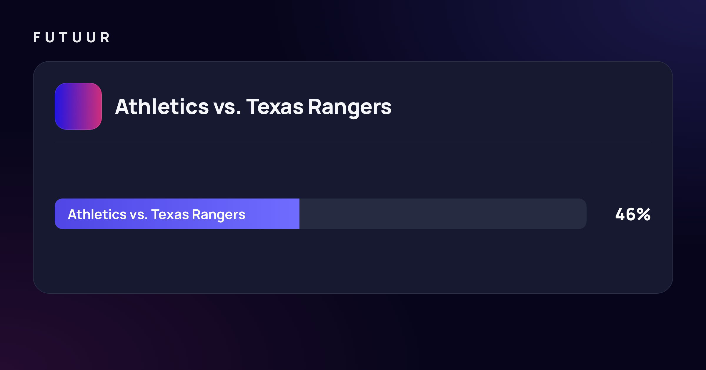Click the word "Texas" in the large title
This screenshot has width=706, height=370.
point(275,107)
